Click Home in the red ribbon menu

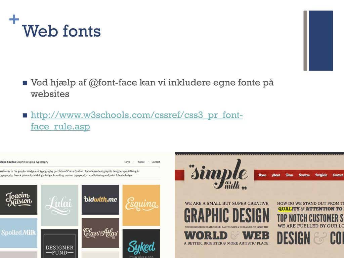pyautogui.click(x=262, y=175)
